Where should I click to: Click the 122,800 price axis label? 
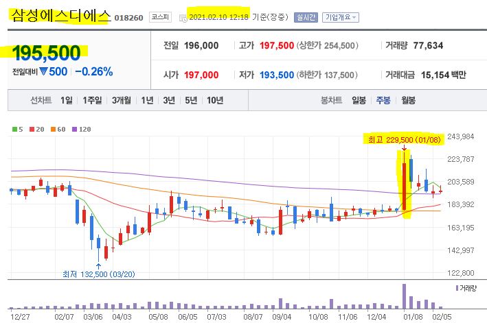[x=461, y=273]
